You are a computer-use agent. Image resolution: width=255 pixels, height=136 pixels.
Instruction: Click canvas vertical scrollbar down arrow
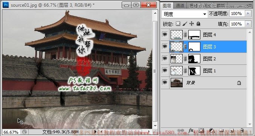(x=155, y=126)
